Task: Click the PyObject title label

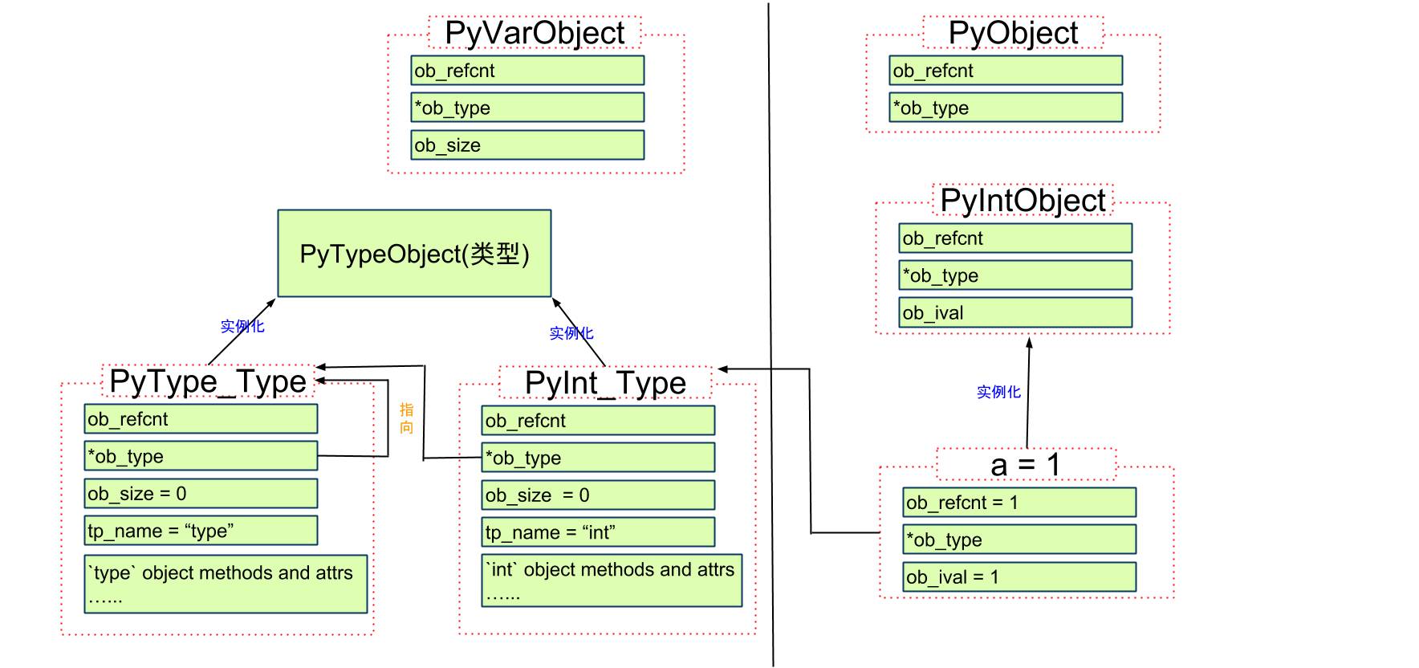Action: pyautogui.click(x=1013, y=33)
